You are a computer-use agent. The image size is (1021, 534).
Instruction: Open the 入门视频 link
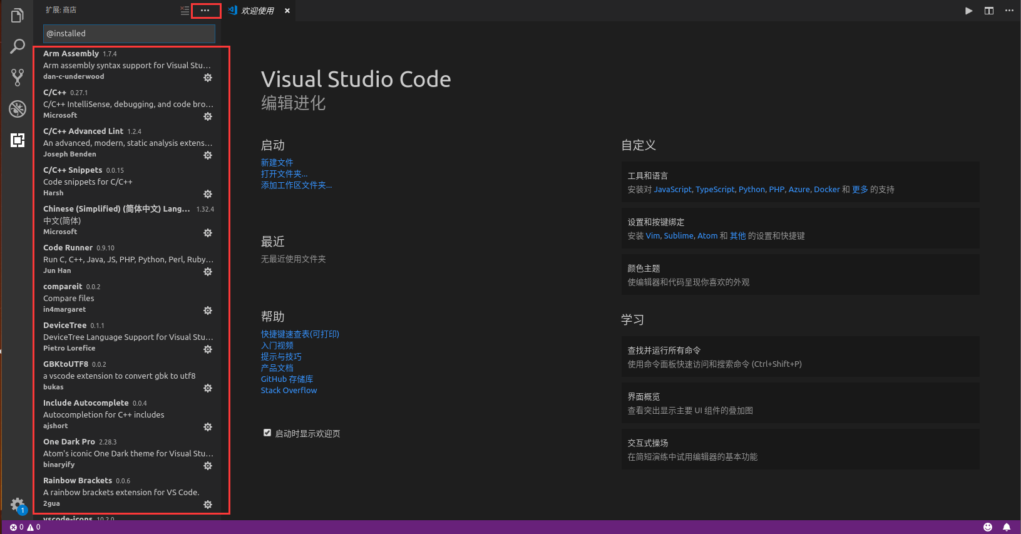(277, 346)
